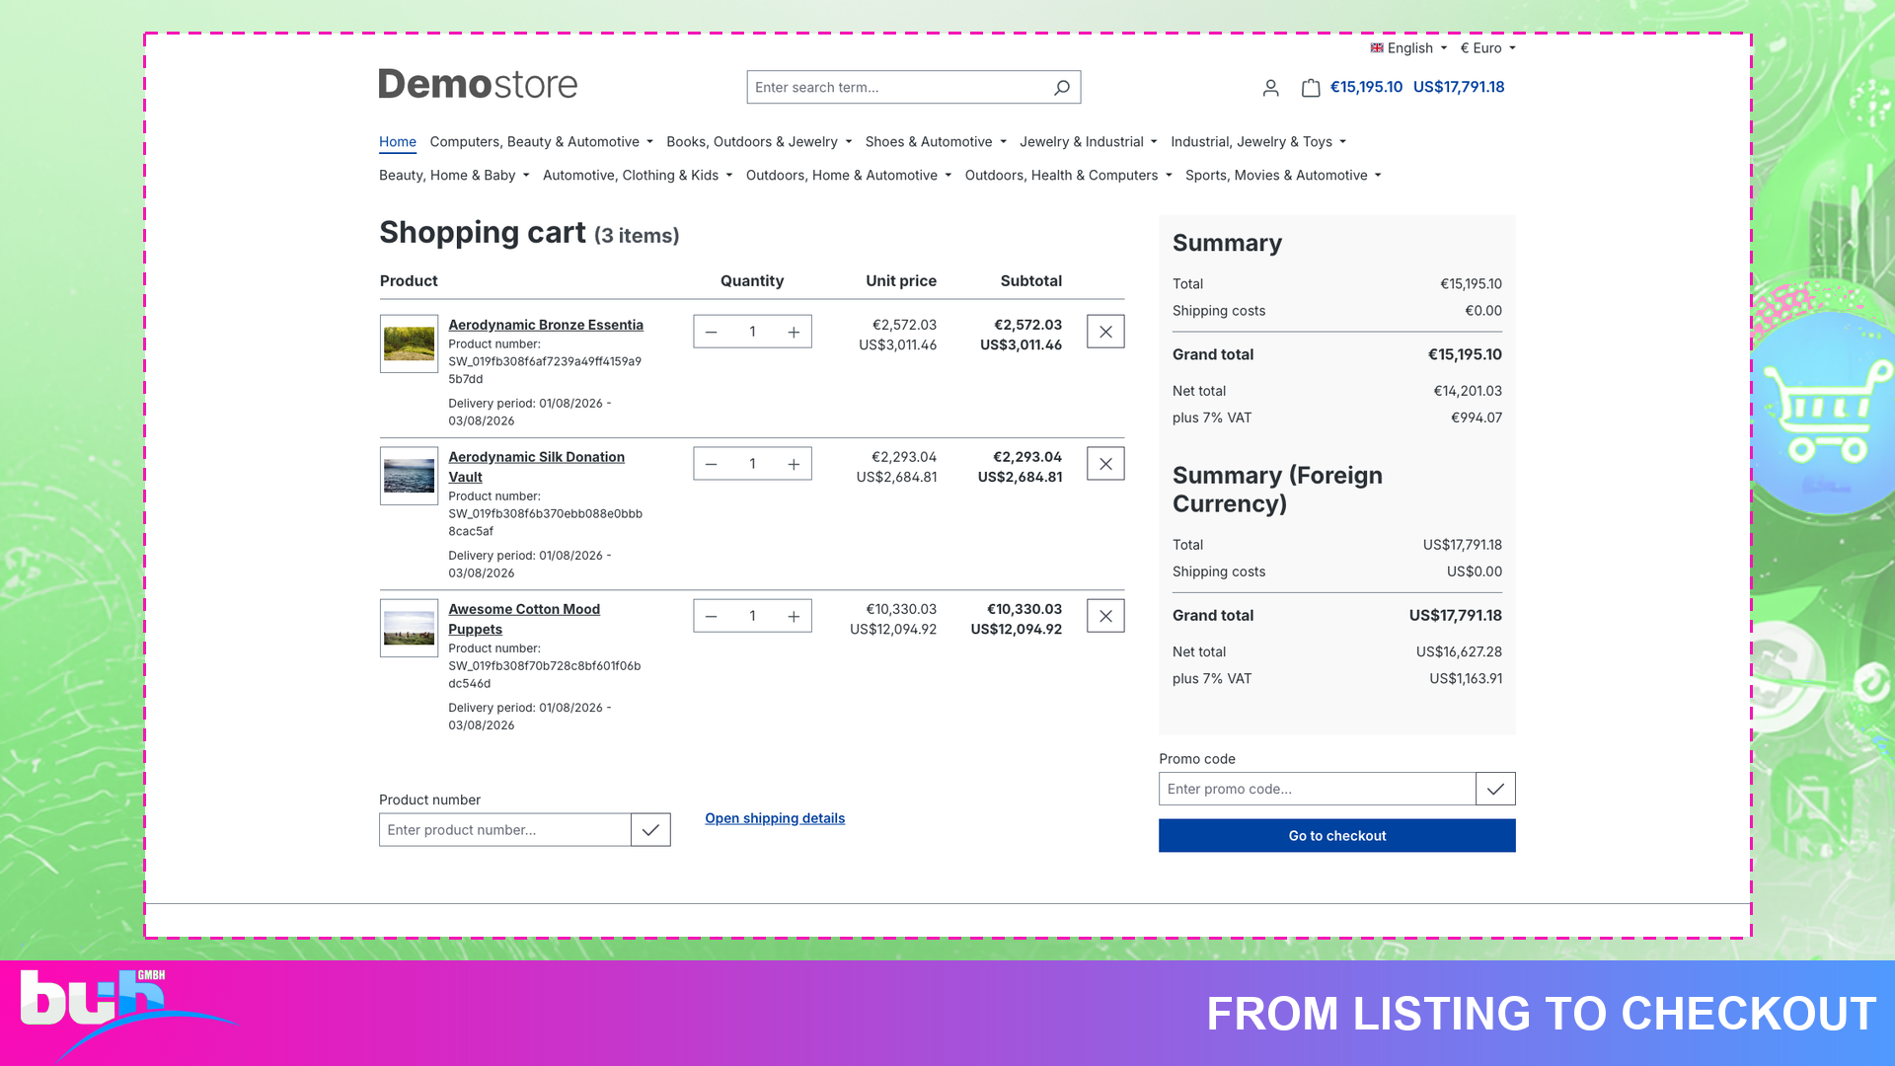The height and width of the screenshot is (1066, 1895).
Task: Click the Awesome Cotton Mood Puppets thumbnail
Action: click(x=409, y=628)
